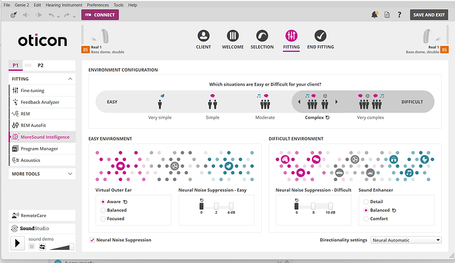This screenshot has width=455, height=263.
Task: Open the detect instruments icon at toolbar left
Action: tap(13, 15)
